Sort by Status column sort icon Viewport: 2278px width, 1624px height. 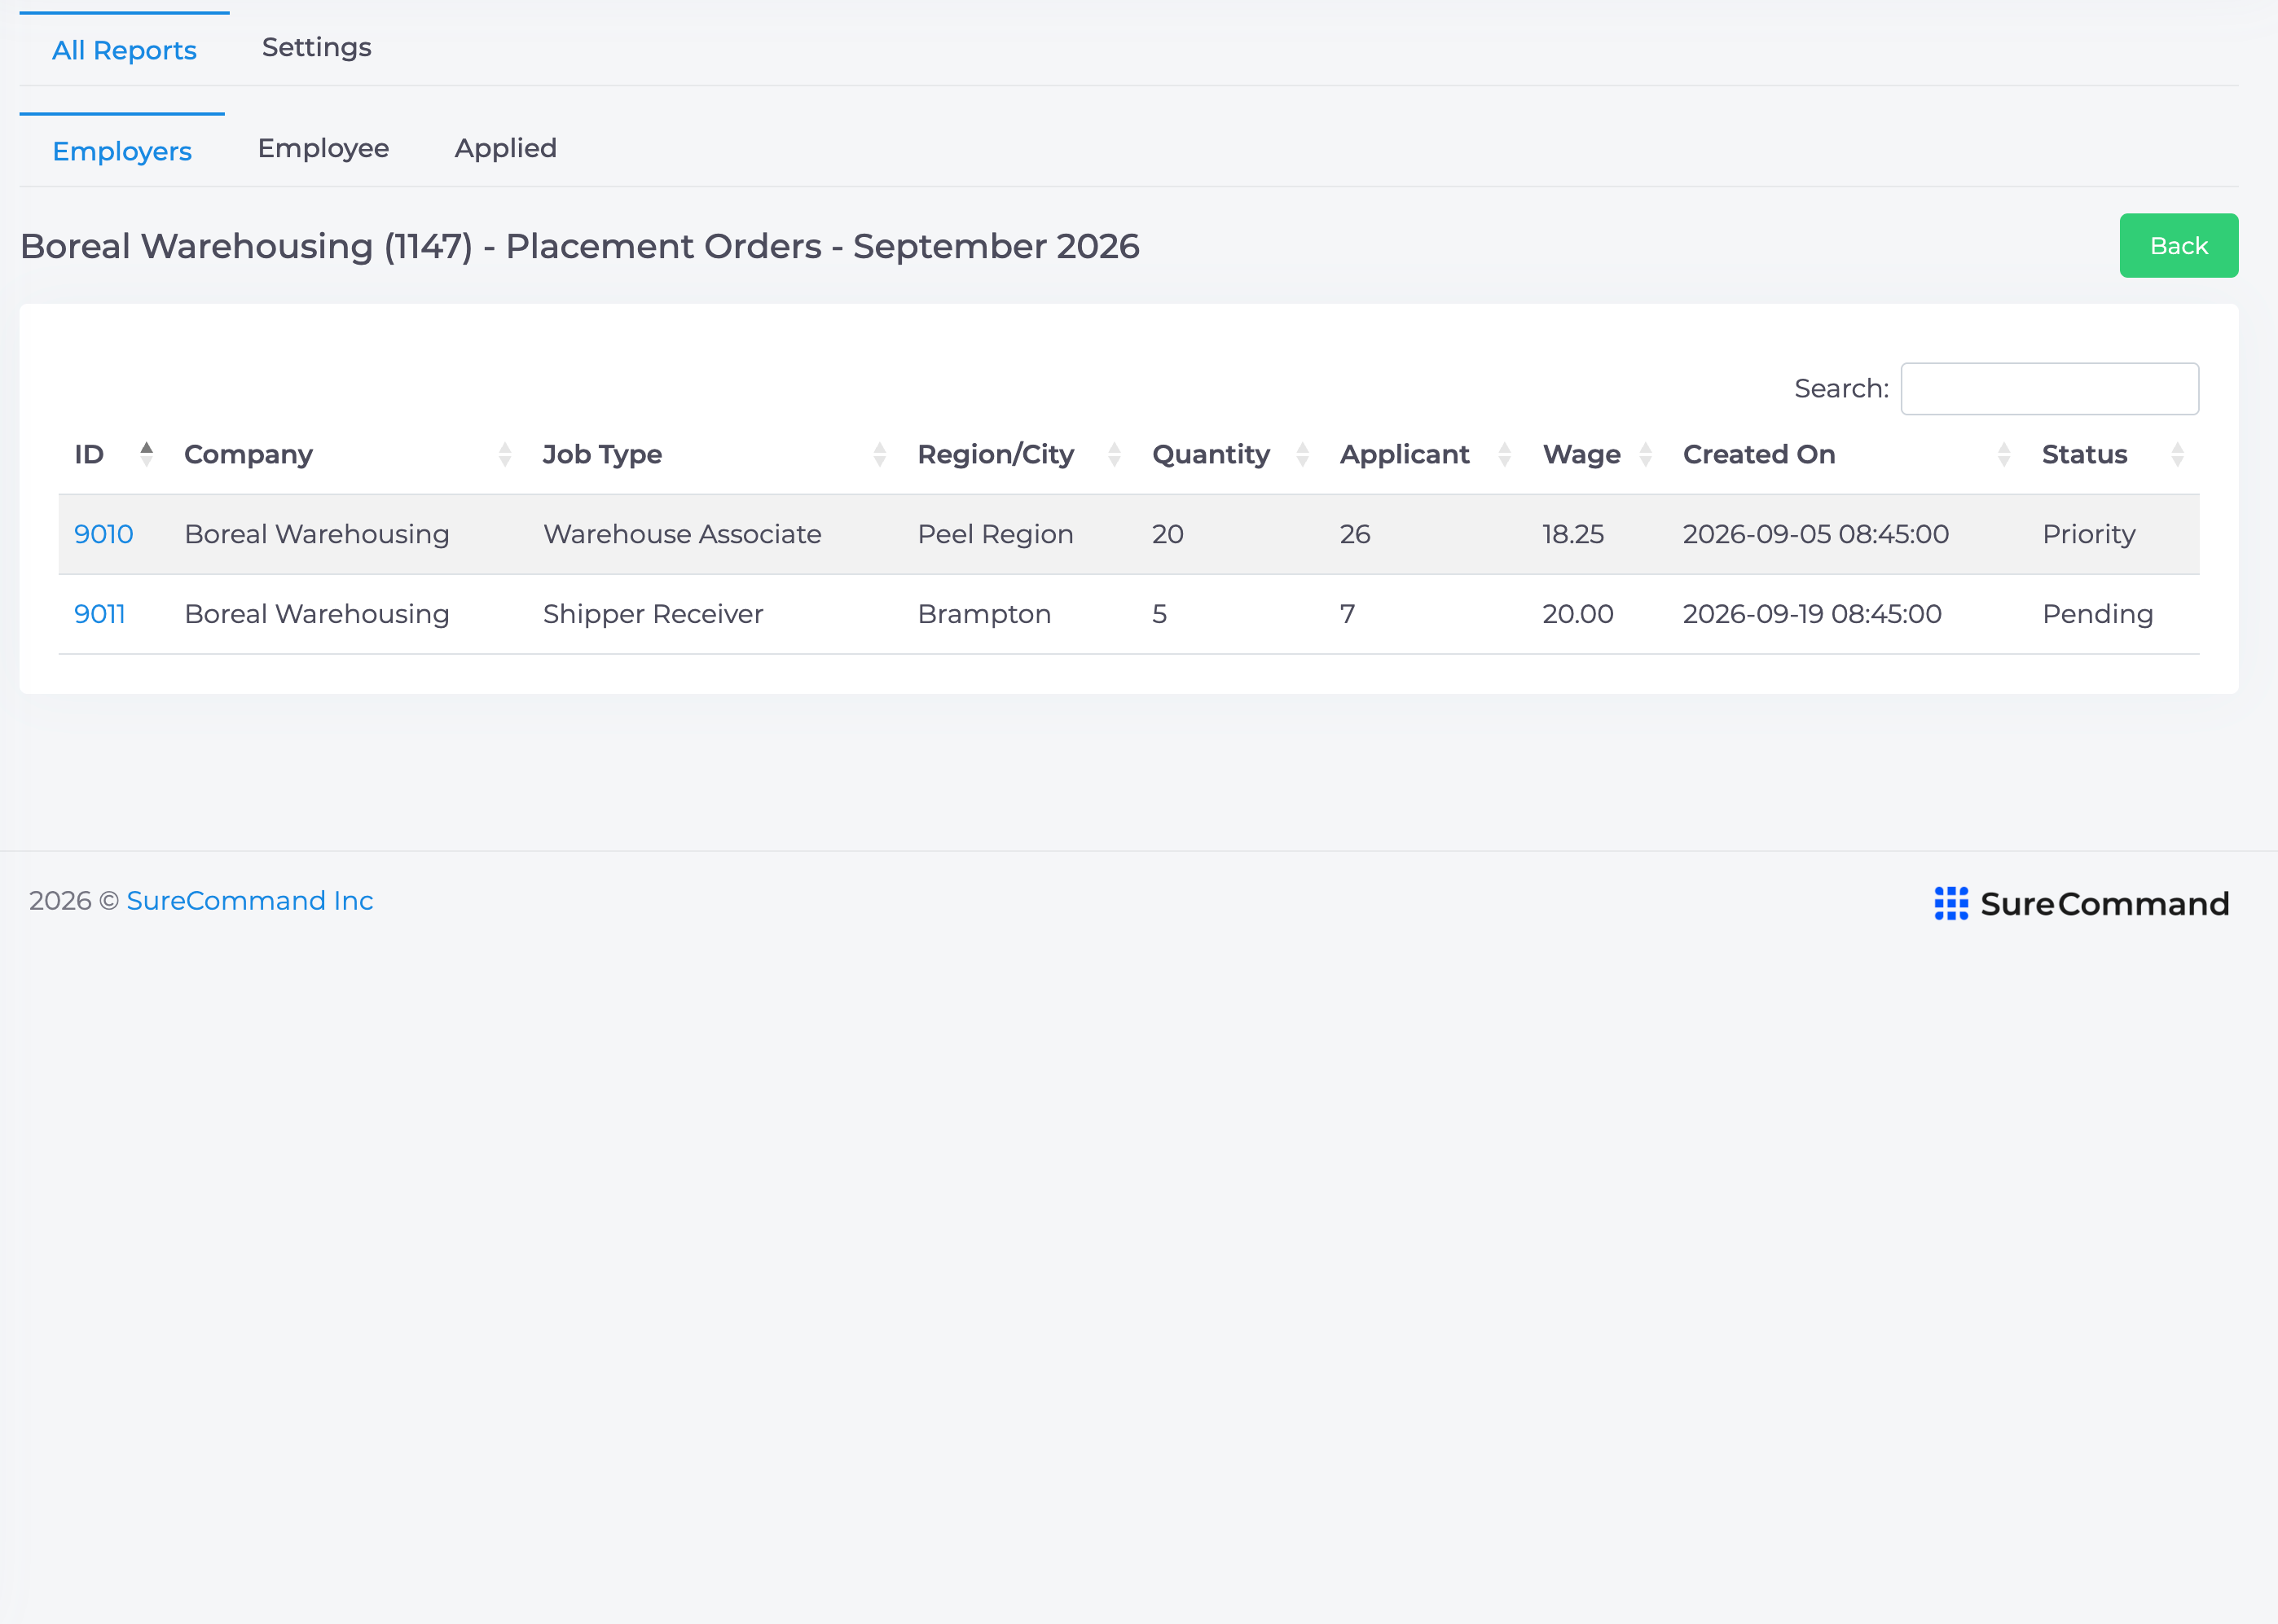click(x=2178, y=454)
